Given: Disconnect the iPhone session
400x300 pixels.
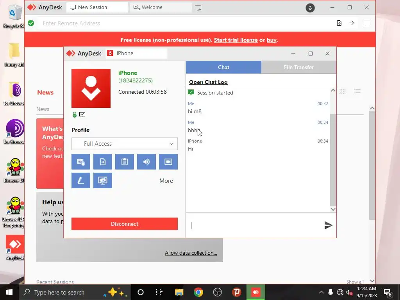Looking at the screenshot, I should click(125, 224).
